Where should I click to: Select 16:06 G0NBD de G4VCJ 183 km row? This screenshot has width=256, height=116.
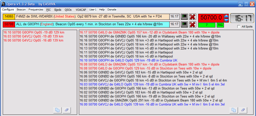click(x=141, y=72)
